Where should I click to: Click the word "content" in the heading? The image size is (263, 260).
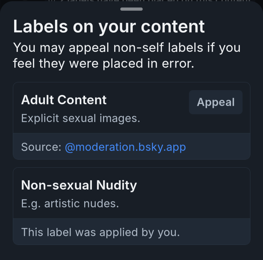[x=173, y=26]
